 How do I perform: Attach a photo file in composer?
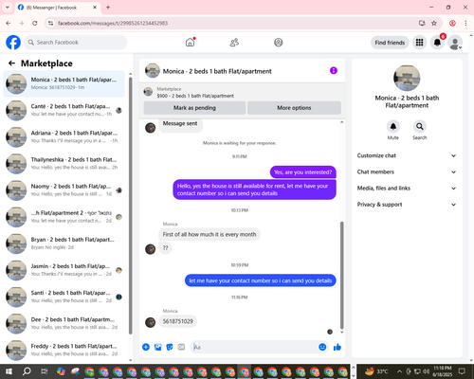point(157,347)
